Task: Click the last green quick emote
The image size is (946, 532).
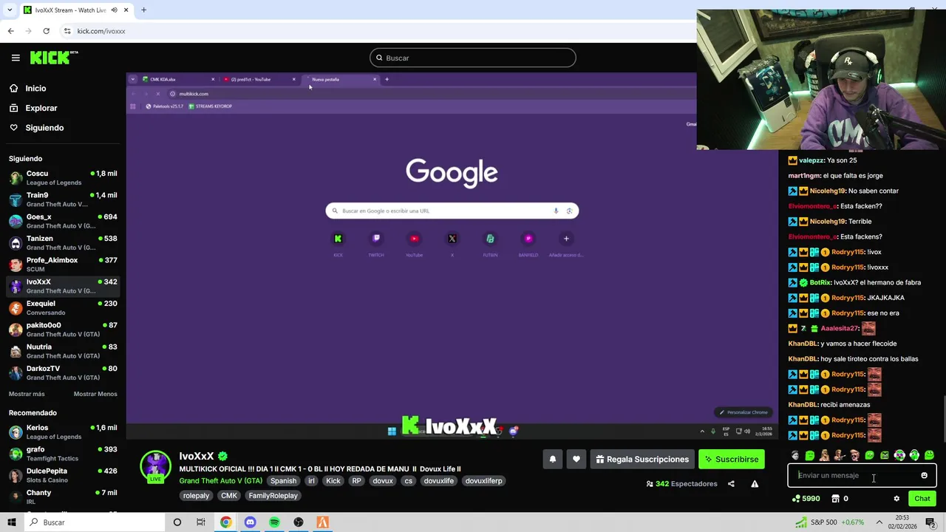Action: pyautogui.click(x=929, y=456)
